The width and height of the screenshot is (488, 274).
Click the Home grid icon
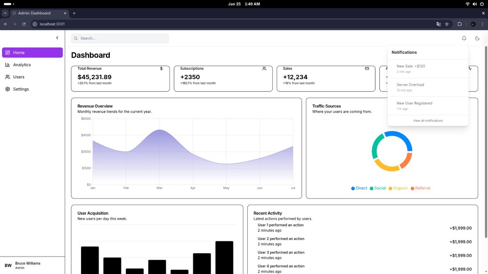(7, 52)
